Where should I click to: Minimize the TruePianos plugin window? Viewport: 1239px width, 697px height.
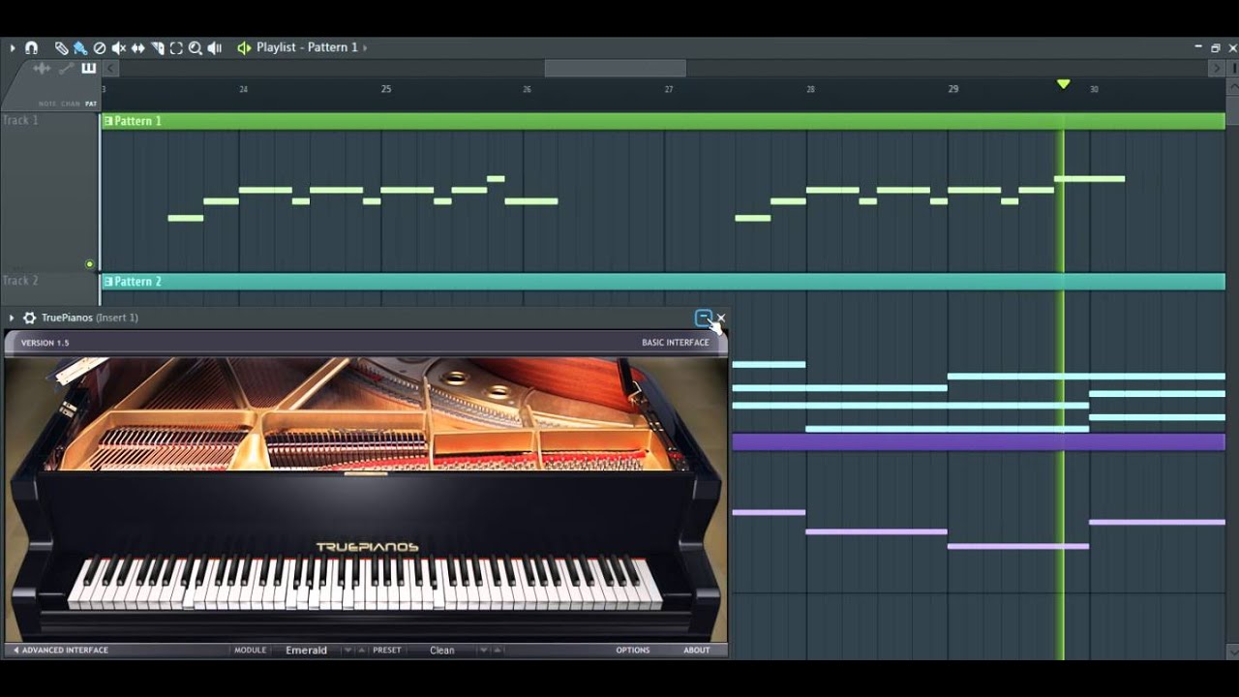(704, 318)
